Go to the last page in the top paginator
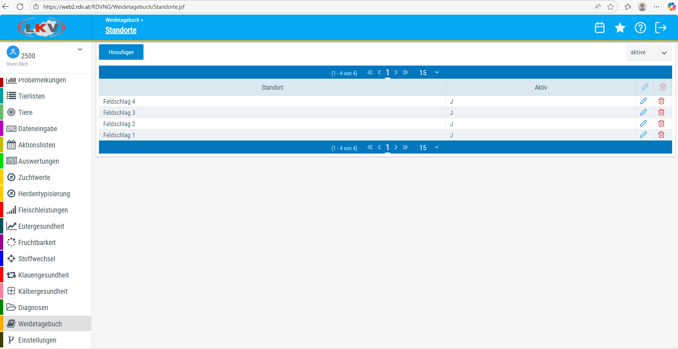 click(405, 72)
